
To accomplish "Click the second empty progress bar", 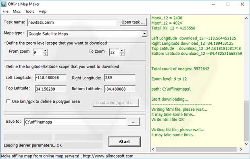I will pyautogui.click(x=79, y=137).
